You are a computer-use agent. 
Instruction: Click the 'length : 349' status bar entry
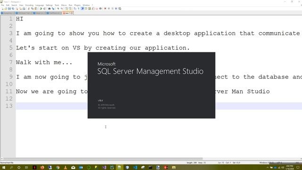pos(192,162)
